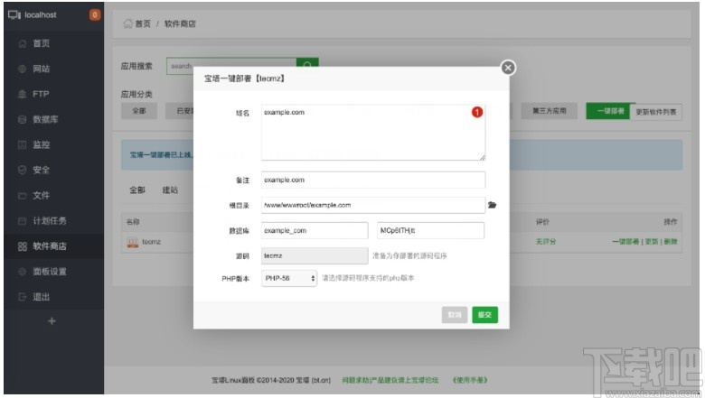This screenshot has width=705, height=398.
Task: Click the root directory path field
Action: pos(373,205)
